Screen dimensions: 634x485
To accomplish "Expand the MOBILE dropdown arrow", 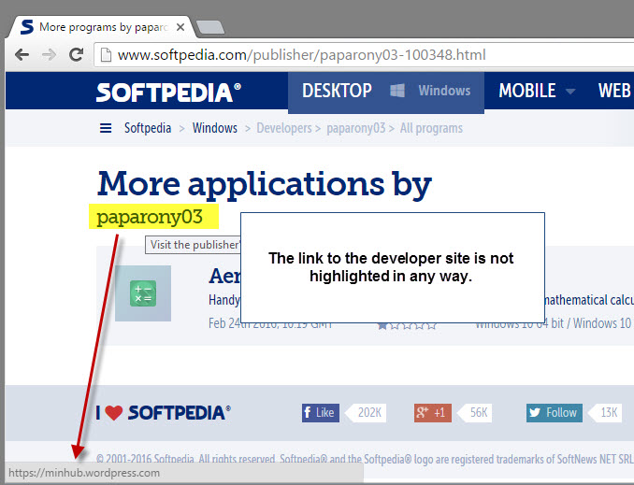I will (x=570, y=92).
